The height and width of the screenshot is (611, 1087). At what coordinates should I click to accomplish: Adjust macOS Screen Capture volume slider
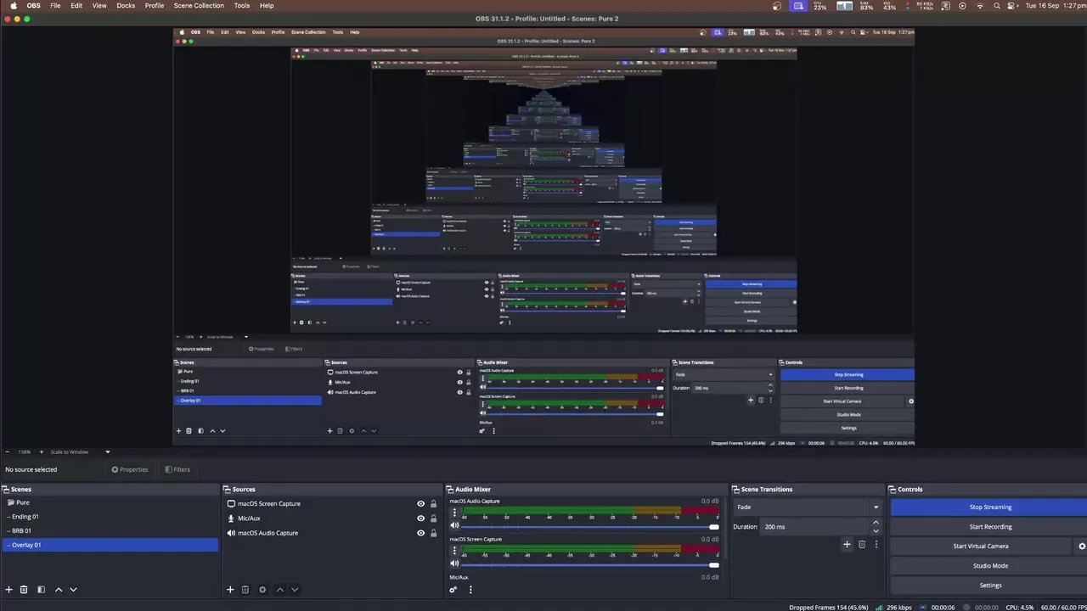pyautogui.click(x=591, y=565)
